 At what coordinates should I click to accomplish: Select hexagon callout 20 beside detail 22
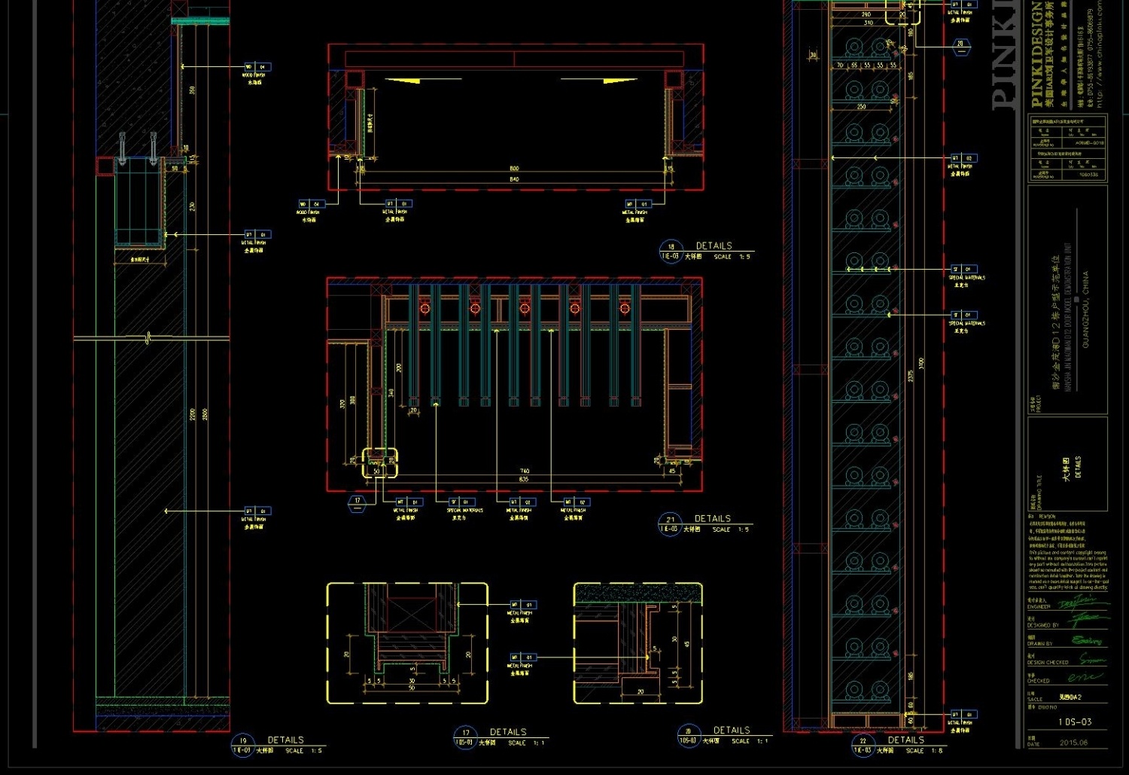(960, 47)
